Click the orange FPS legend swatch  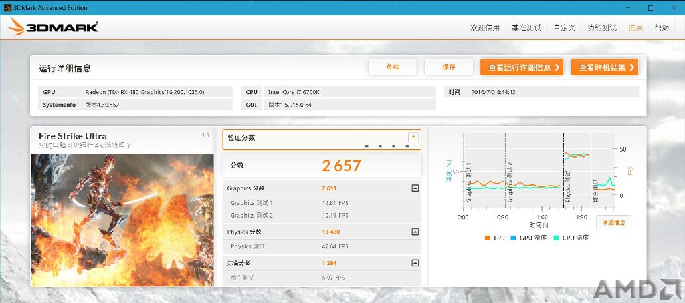pyautogui.click(x=487, y=238)
